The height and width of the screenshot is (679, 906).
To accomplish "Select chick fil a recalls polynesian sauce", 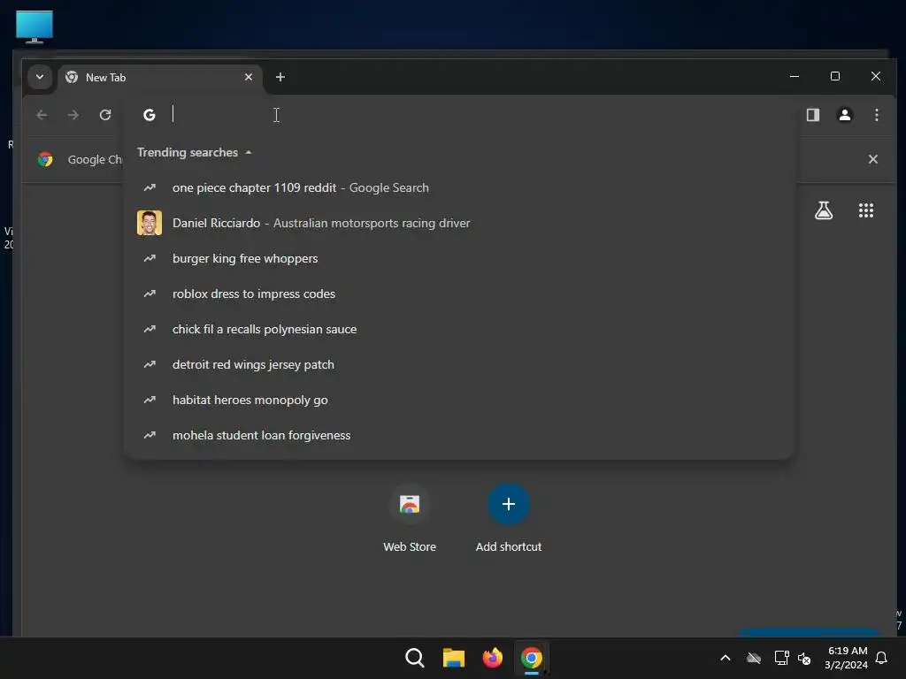I will point(459,329).
